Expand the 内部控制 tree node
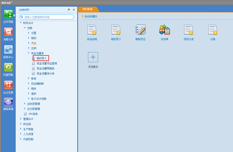The image size is (233, 152). point(21,139)
